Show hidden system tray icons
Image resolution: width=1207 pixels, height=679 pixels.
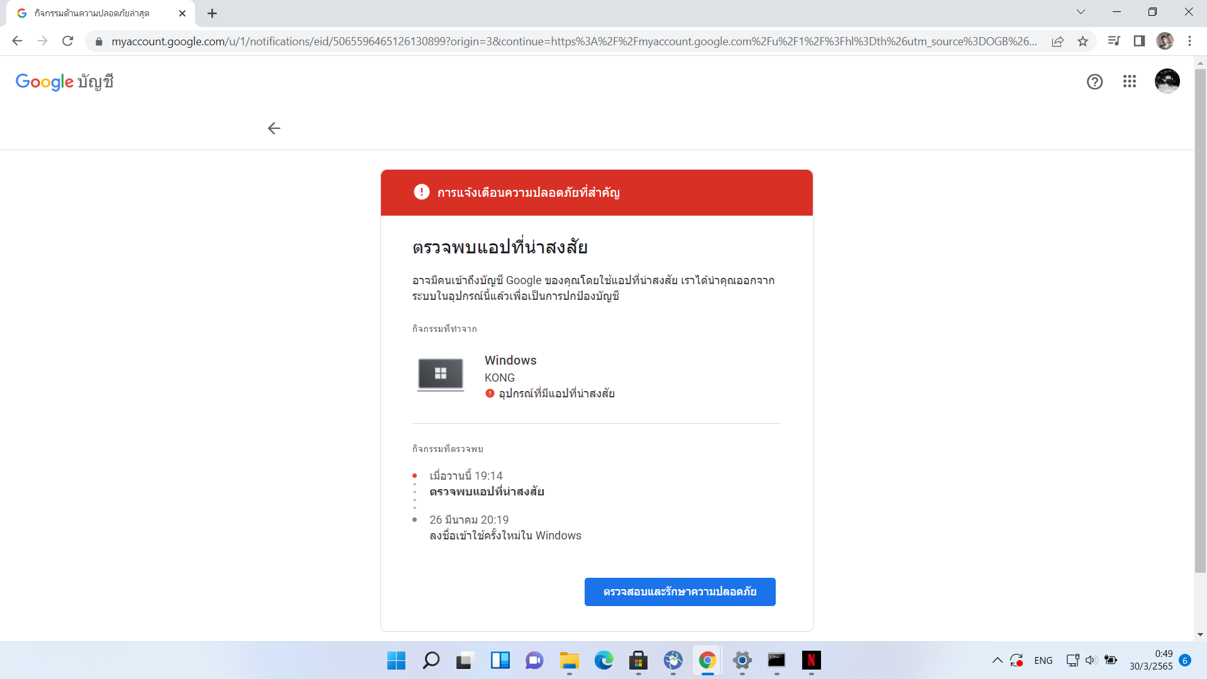pyautogui.click(x=997, y=661)
